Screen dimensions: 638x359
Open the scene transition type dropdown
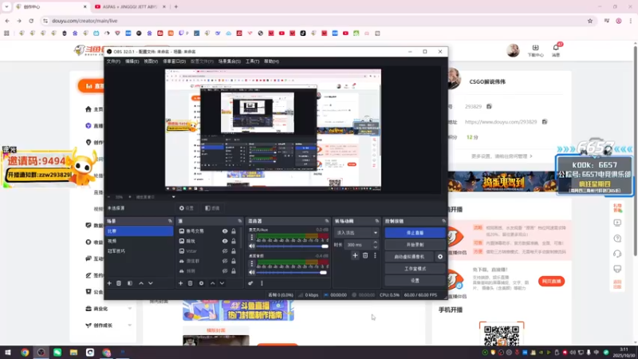[x=356, y=233]
